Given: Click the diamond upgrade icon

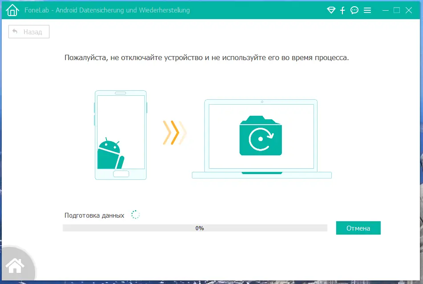Looking at the screenshot, I should coord(331,10).
